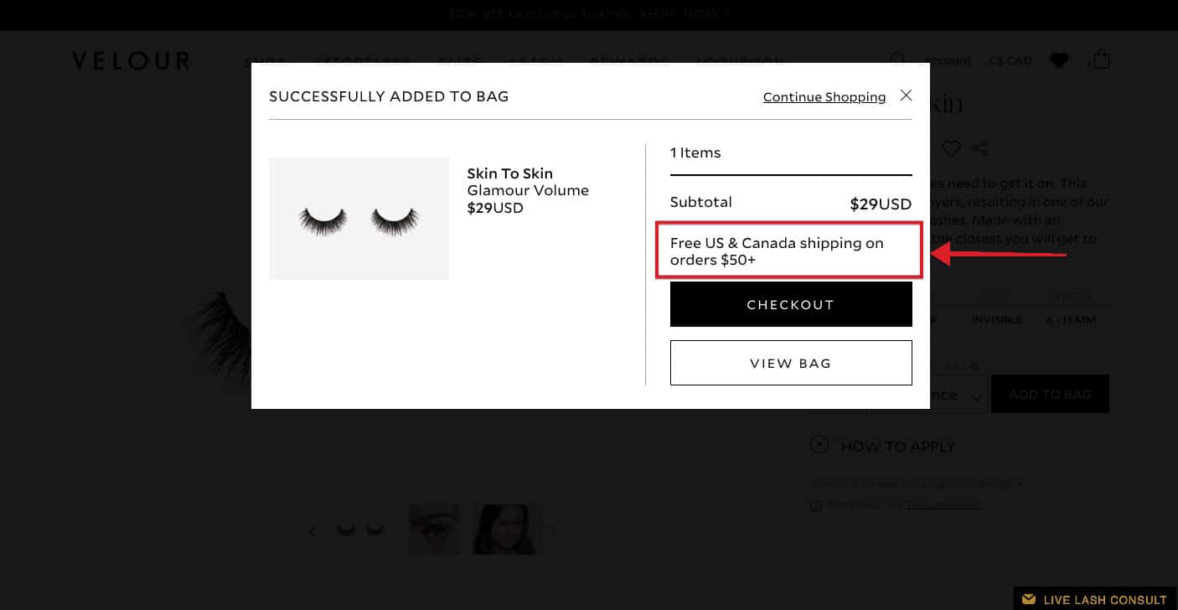Click the Continue Shopping link
This screenshot has height=610, width=1178.
824,97
